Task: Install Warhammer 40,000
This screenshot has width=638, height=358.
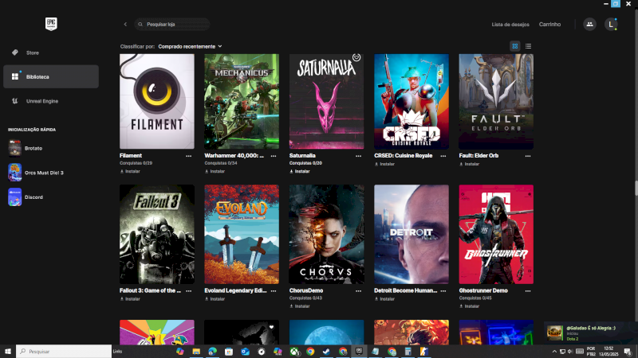Action: pos(215,171)
